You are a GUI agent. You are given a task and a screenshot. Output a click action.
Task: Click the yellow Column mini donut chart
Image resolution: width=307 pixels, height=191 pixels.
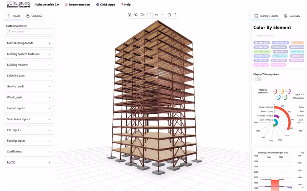pyautogui.click(x=281, y=91)
